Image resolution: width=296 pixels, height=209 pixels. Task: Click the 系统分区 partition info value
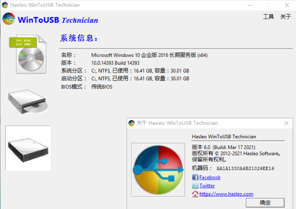tap(140, 71)
